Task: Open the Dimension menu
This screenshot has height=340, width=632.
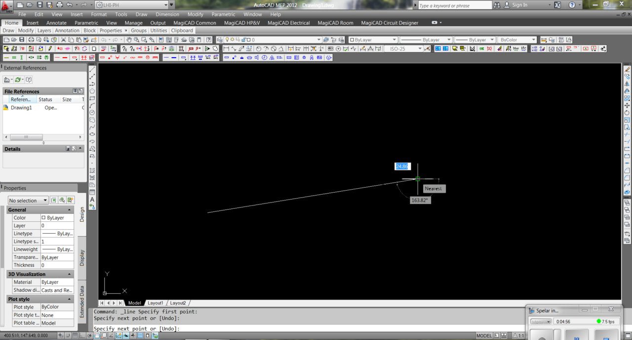Action: [167, 14]
